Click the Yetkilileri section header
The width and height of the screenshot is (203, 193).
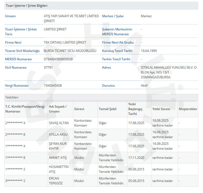[12, 97]
